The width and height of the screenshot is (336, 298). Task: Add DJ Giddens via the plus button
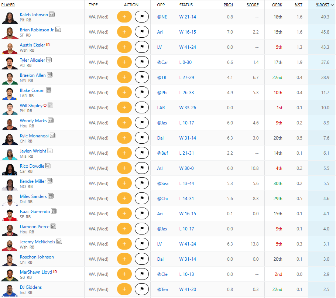click(124, 289)
